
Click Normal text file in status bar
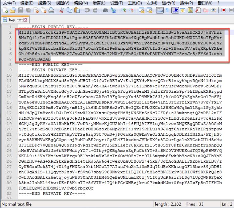16,204
